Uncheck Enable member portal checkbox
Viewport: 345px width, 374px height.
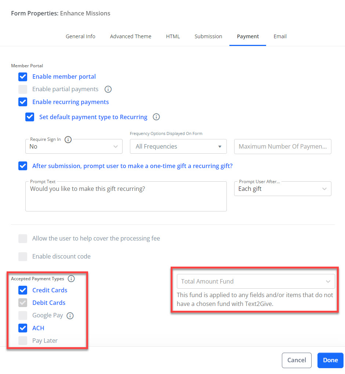click(23, 76)
